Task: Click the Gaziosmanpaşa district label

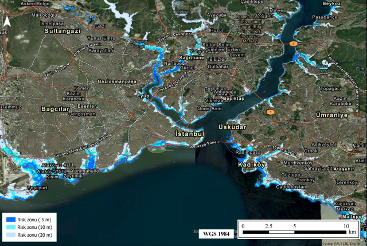Action: click(x=122, y=83)
